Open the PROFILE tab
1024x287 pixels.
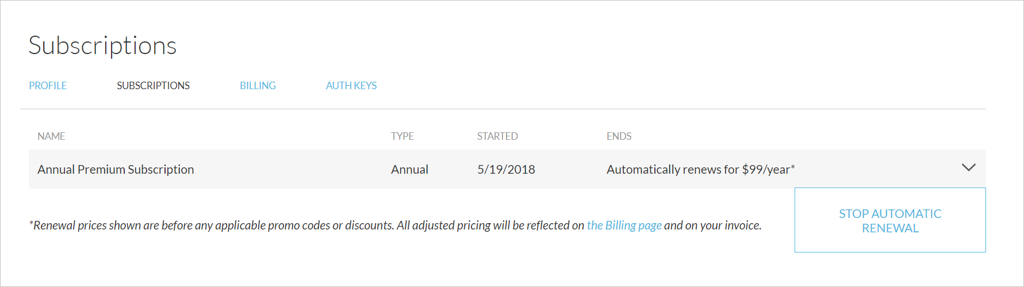pyautogui.click(x=48, y=86)
